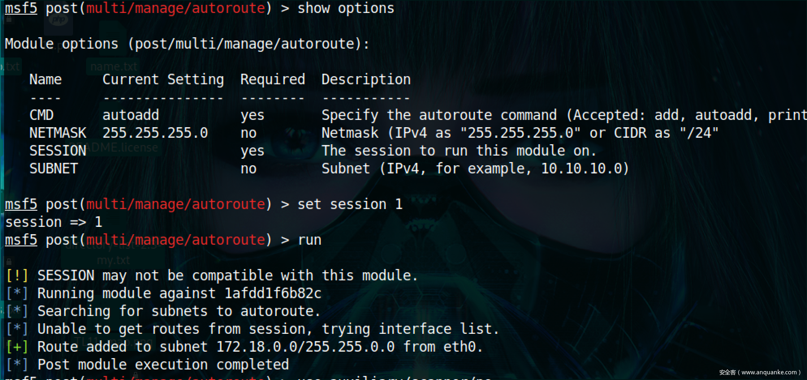Click the SUBNET option name in table
This screenshot has width=807, height=380.
tap(54, 169)
